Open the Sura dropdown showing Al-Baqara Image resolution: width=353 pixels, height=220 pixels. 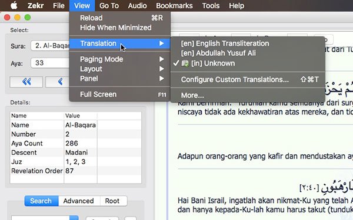click(x=51, y=46)
